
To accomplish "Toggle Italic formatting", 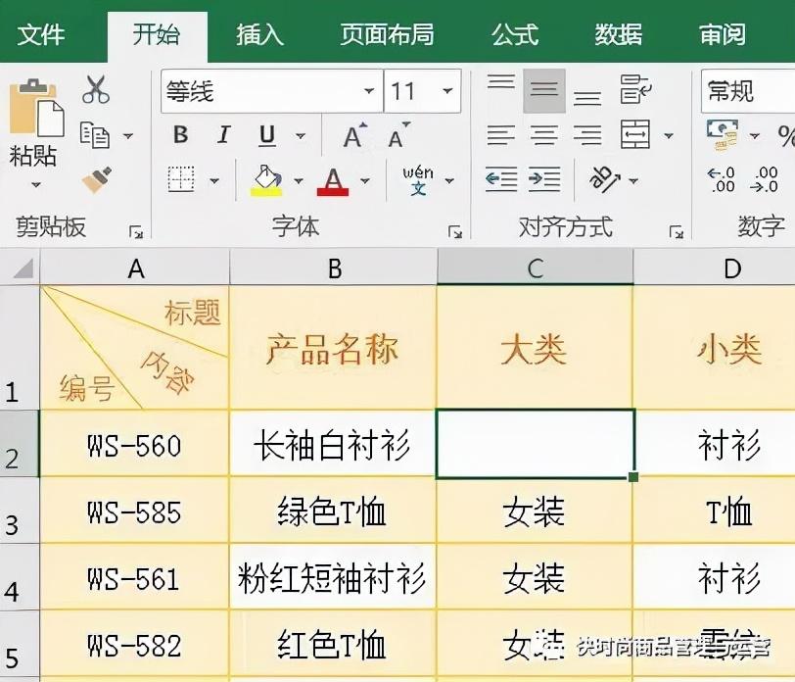I will (223, 135).
